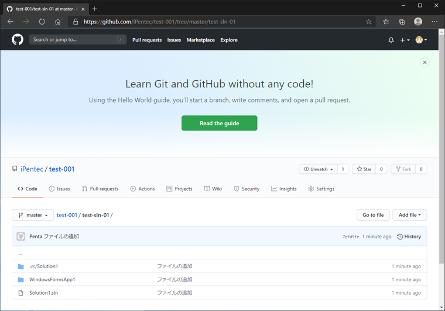Click the watchers count 1
Viewport: 445px width, 311px height.
tap(343, 169)
